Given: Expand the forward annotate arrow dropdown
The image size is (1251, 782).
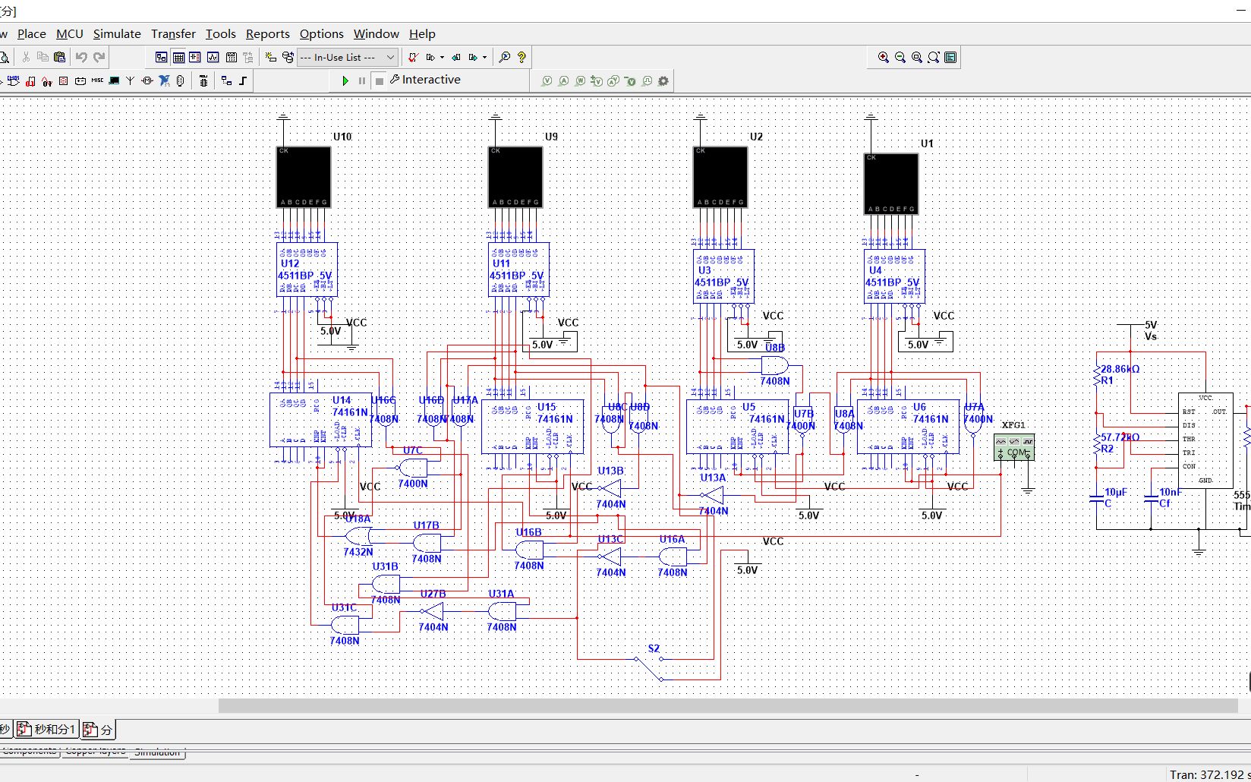Looking at the screenshot, I should point(442,57).
